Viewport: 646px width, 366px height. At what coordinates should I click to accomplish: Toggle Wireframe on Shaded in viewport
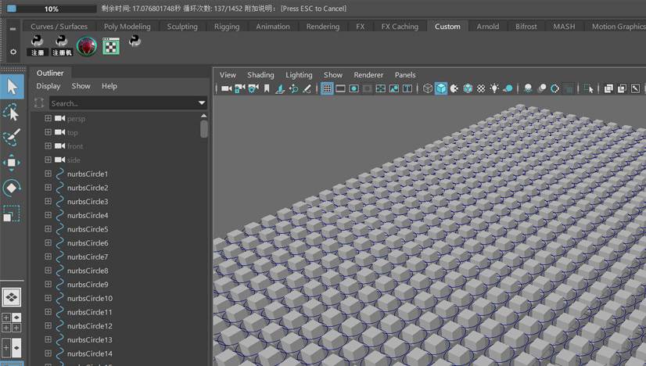(x=468, y=88)
